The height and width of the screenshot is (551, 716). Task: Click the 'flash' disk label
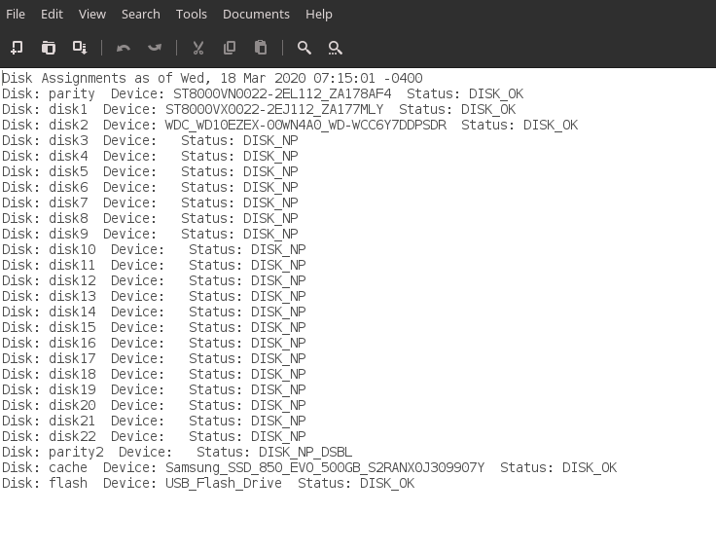coord(68,483)
